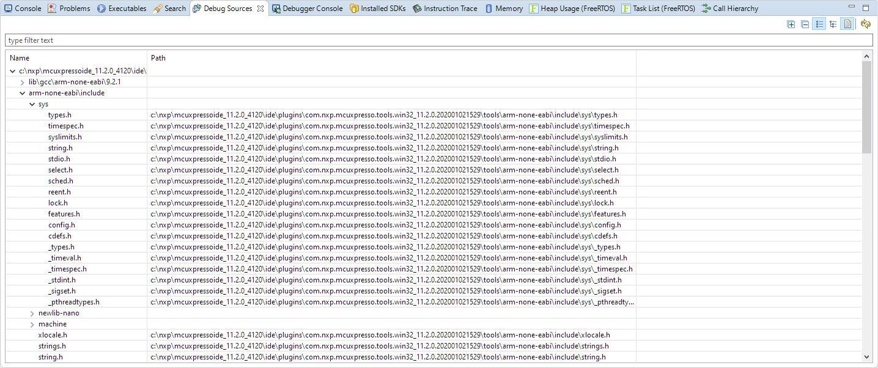Switch to the Console tab
878x368 pixels.
tap(23, 9)
